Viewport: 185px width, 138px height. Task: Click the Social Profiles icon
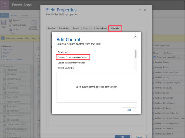[x=5, y=79]
